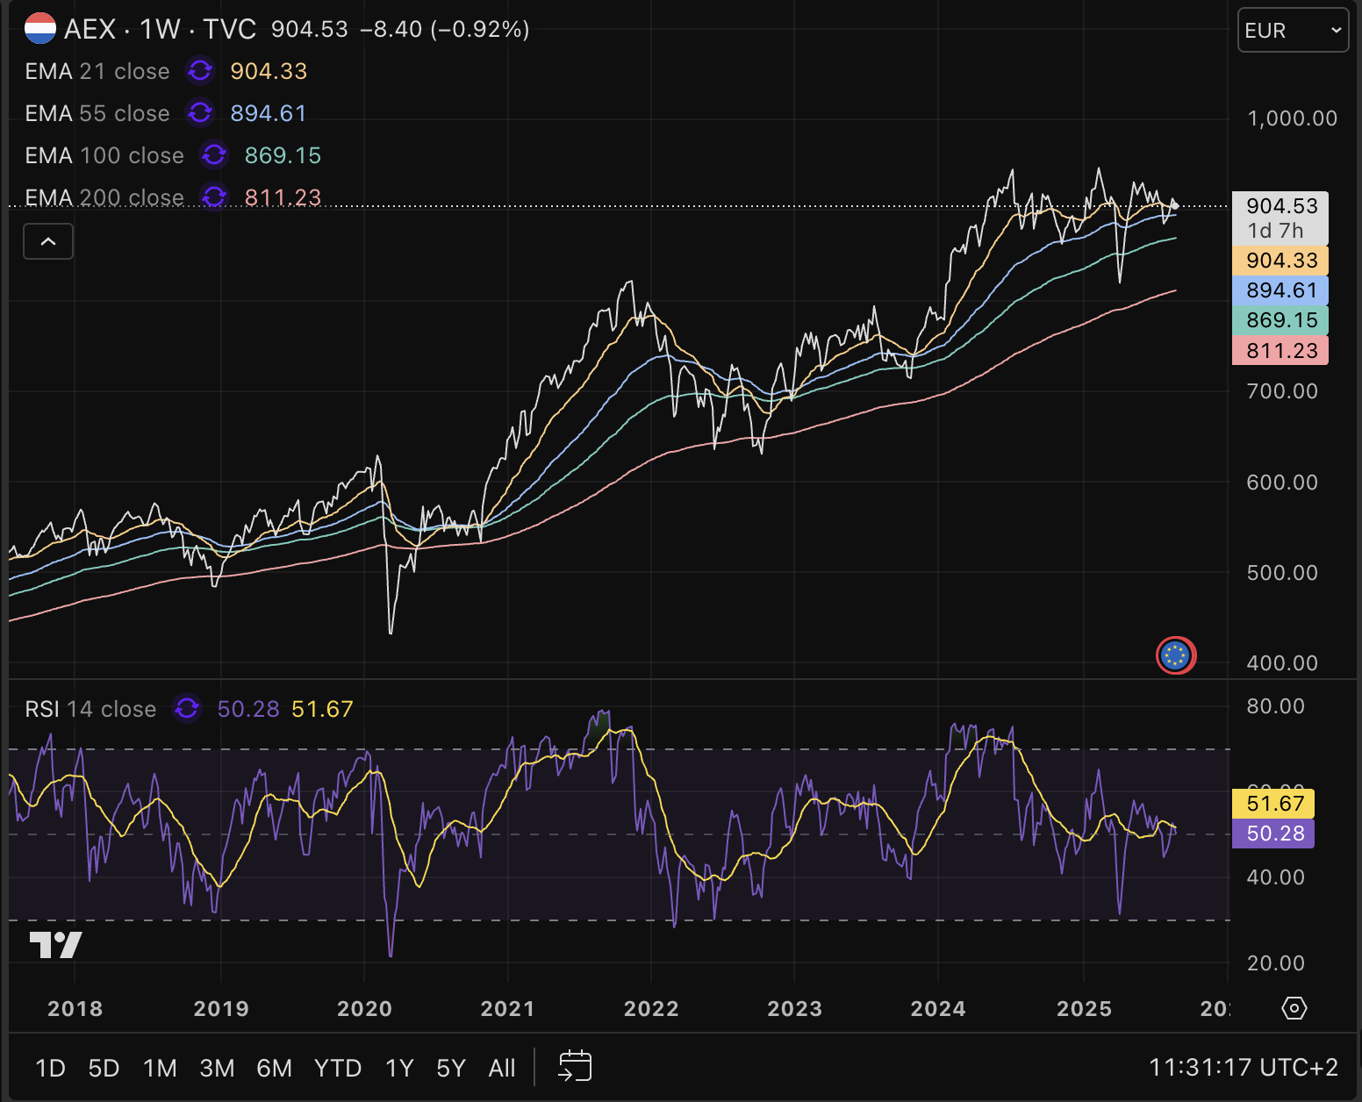This screenshot has width=1362, height=1102.
Task: Click the EMA 21 refresh indicator icon
Action: [200, 71]
